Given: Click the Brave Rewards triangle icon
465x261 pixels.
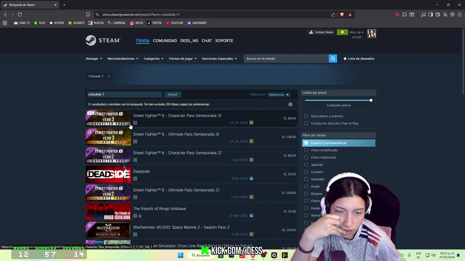Looking at the screenshot, I should point(350,14).
